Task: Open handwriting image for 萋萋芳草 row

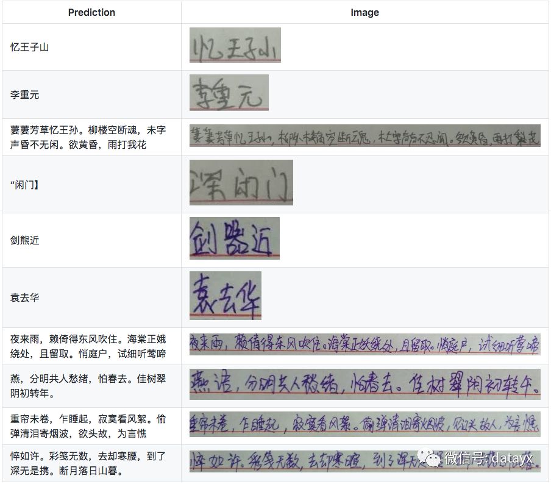Action: [364, 135]
